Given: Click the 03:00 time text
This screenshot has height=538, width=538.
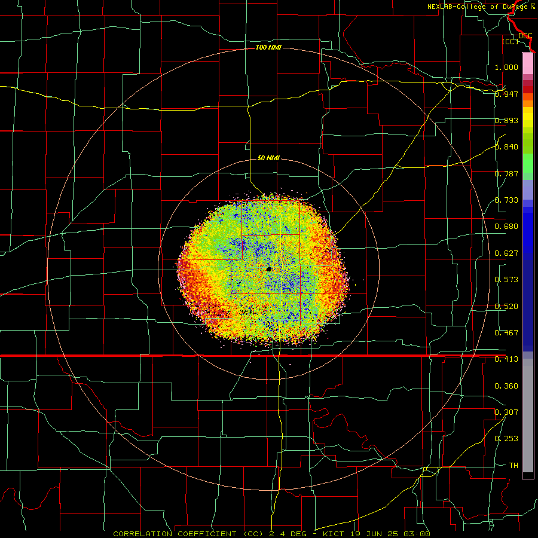Looking at the screenshot, I should pyautogui.click(x=417, y=534).
